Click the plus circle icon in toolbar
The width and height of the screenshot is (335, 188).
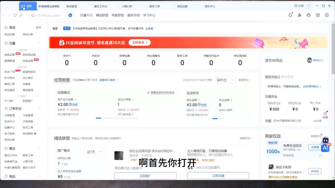[x=327, y=15]
